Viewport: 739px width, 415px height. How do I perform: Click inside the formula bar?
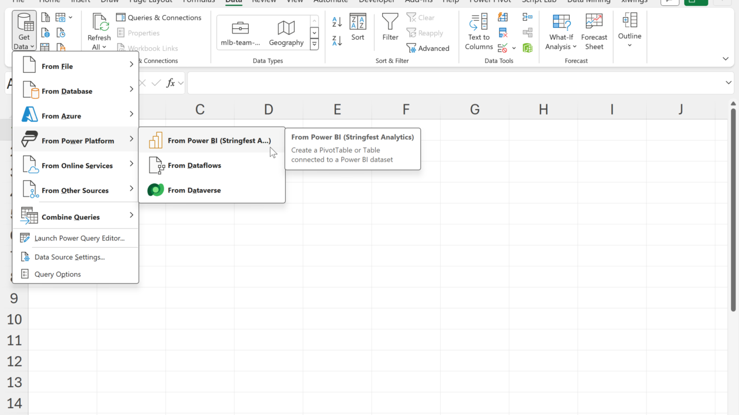pyautogui.click(x=450, y=83)
